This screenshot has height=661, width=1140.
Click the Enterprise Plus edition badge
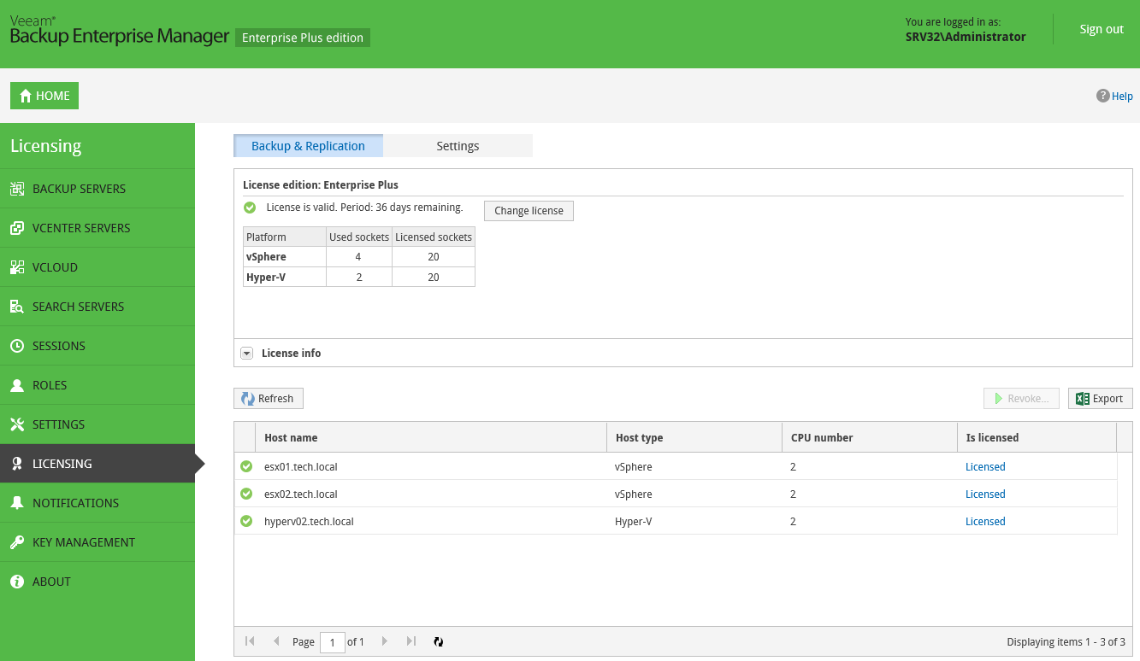pos(303,38)
